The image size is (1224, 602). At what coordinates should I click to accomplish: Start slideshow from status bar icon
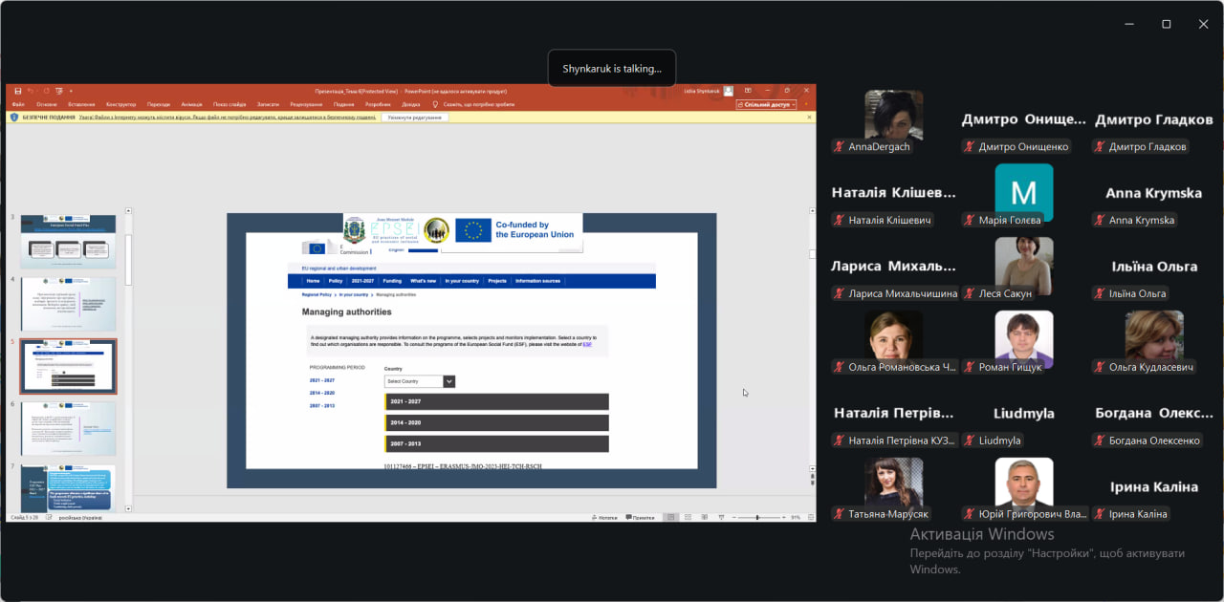point(723,517)
